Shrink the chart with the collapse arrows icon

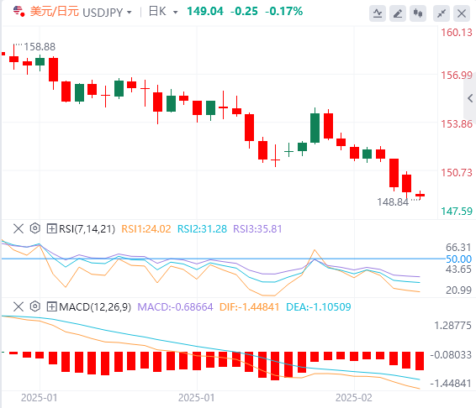tap(441, 13)
